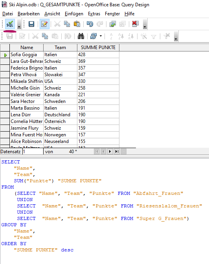
Task: Click the Paste clipboard icon
Action: (77, 24)
